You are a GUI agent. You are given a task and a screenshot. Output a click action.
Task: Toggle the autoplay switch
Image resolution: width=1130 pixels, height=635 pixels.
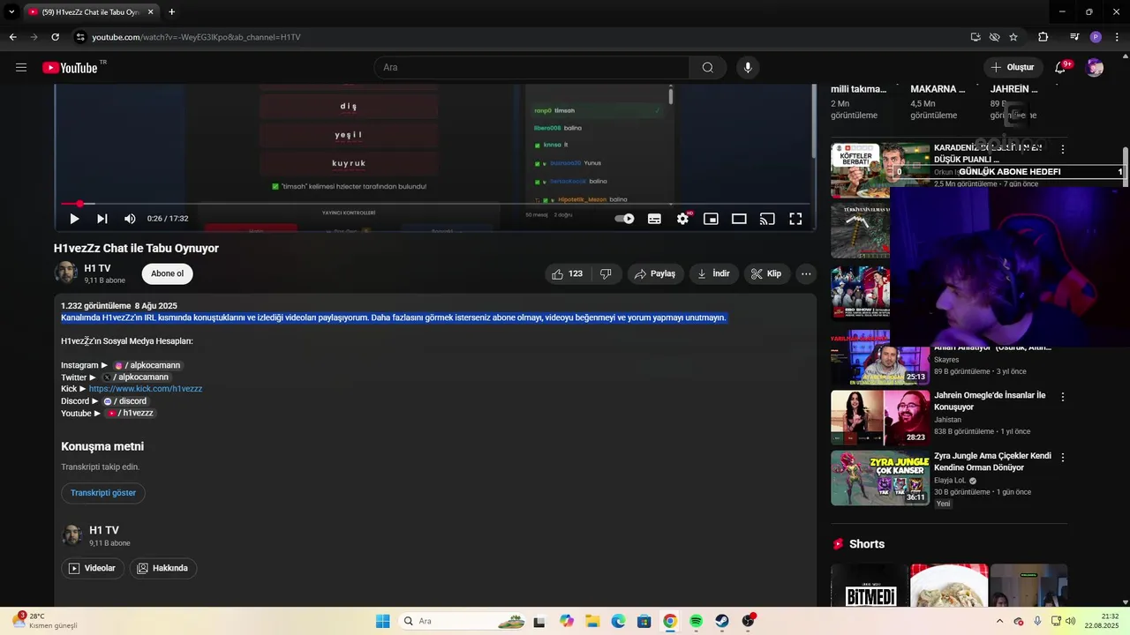(624, 219)
